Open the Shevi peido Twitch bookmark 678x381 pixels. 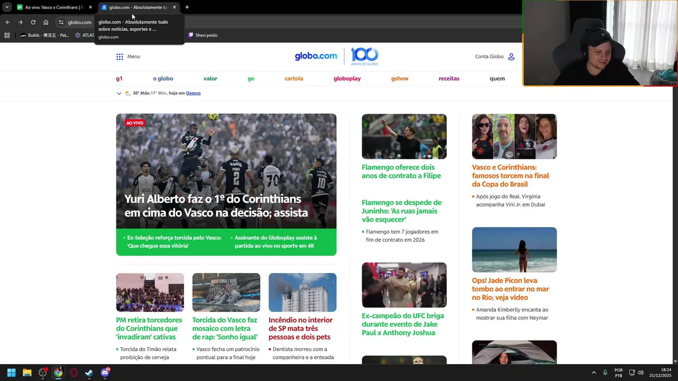tap(202, 35)
